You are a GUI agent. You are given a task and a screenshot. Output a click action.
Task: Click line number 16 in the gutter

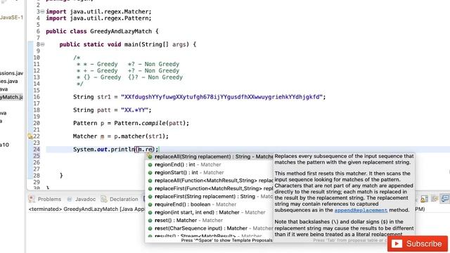(x=37, y=97)
